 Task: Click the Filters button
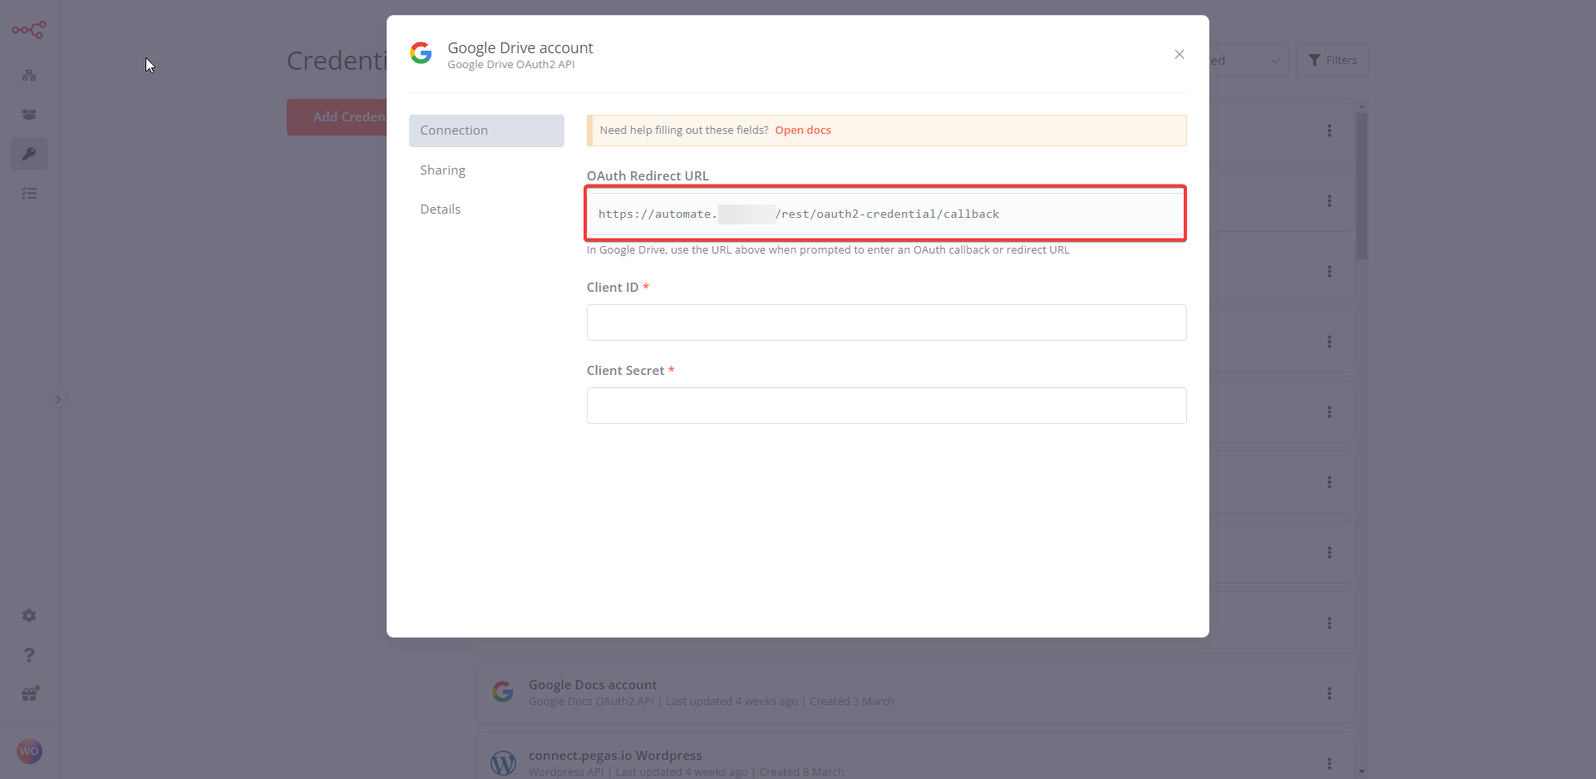(x=1332, y=61)
